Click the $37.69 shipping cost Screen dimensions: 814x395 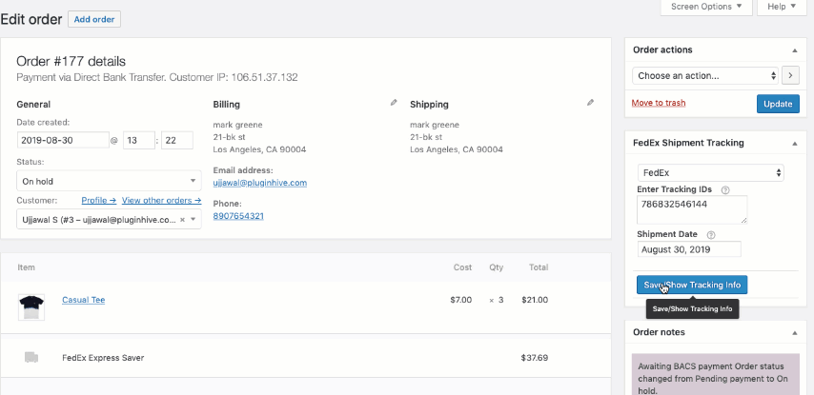click(x=535, y=358)
